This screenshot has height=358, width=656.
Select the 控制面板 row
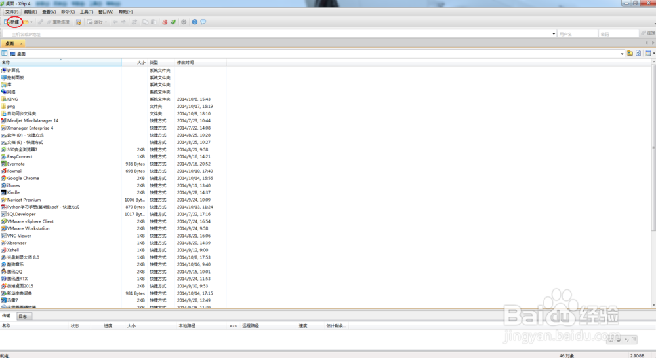tap(113, 78)
